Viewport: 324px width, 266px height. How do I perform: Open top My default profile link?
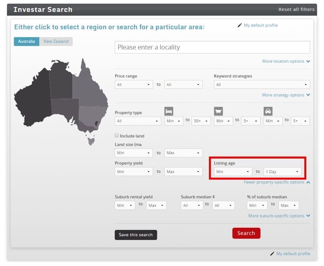261,26
